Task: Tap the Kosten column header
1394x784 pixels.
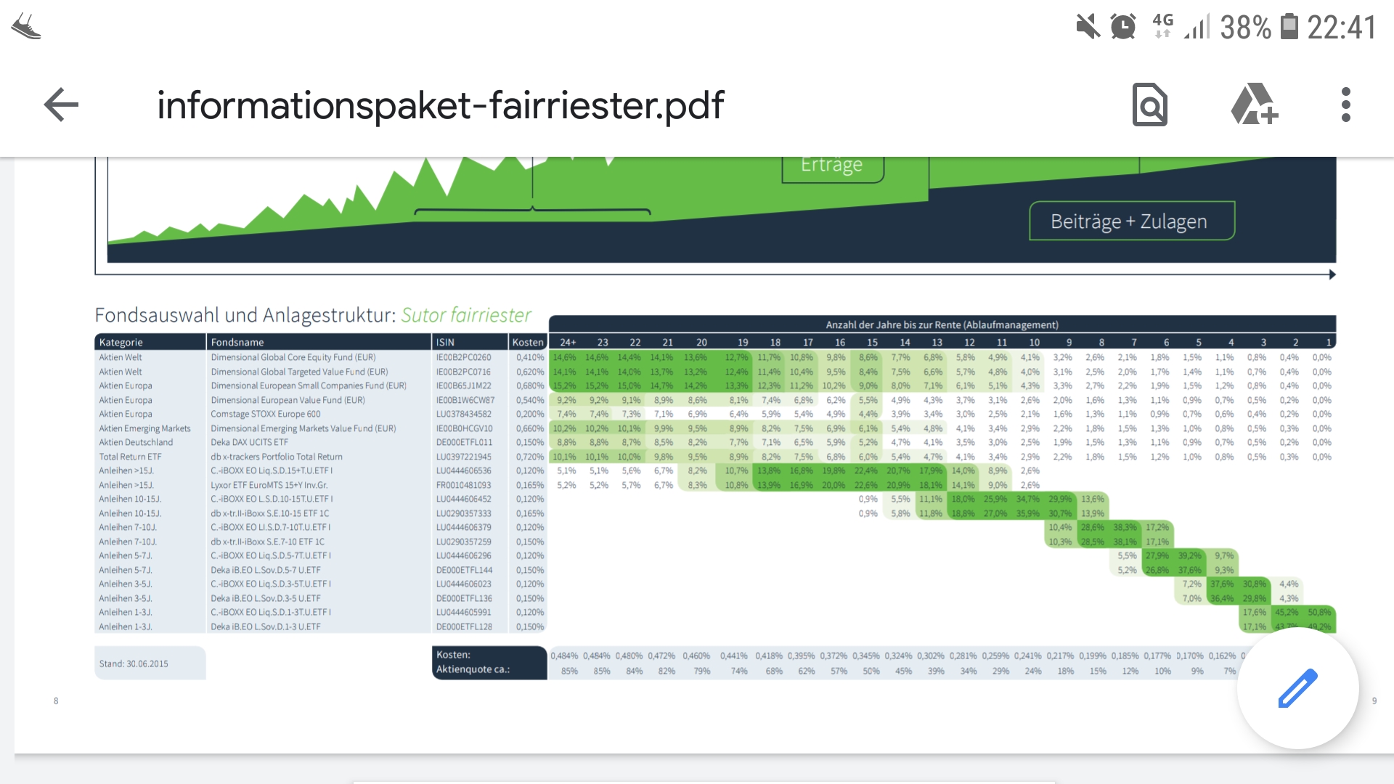Action: pos(527,343)
